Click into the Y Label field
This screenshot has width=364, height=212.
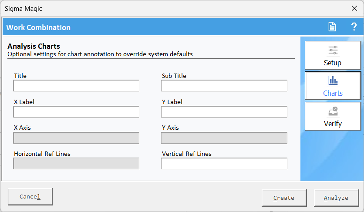(x=224, y=112)
